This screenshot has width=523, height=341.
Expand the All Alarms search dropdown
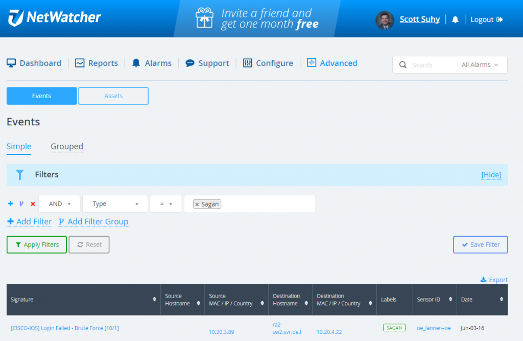coord(480,65)
